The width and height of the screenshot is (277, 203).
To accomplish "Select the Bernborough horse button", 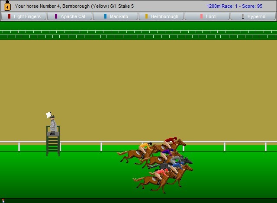I will (x=161, y=16).
